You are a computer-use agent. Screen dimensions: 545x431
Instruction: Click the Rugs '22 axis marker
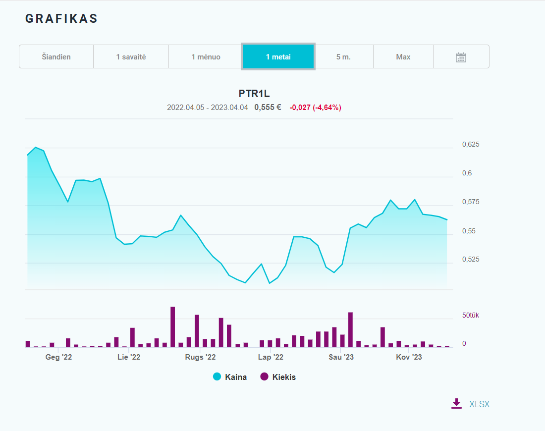click(x=200, y=357)
